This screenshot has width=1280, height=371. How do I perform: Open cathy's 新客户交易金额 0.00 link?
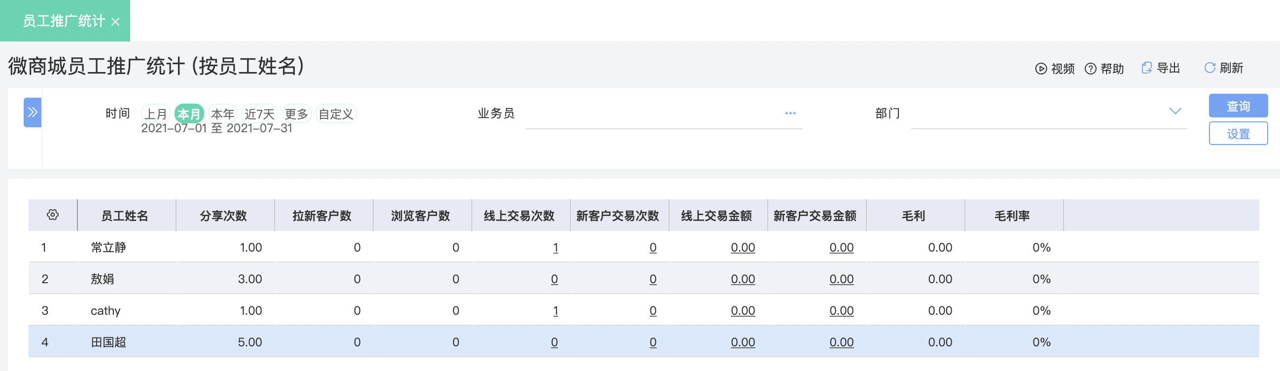point(841,311)
